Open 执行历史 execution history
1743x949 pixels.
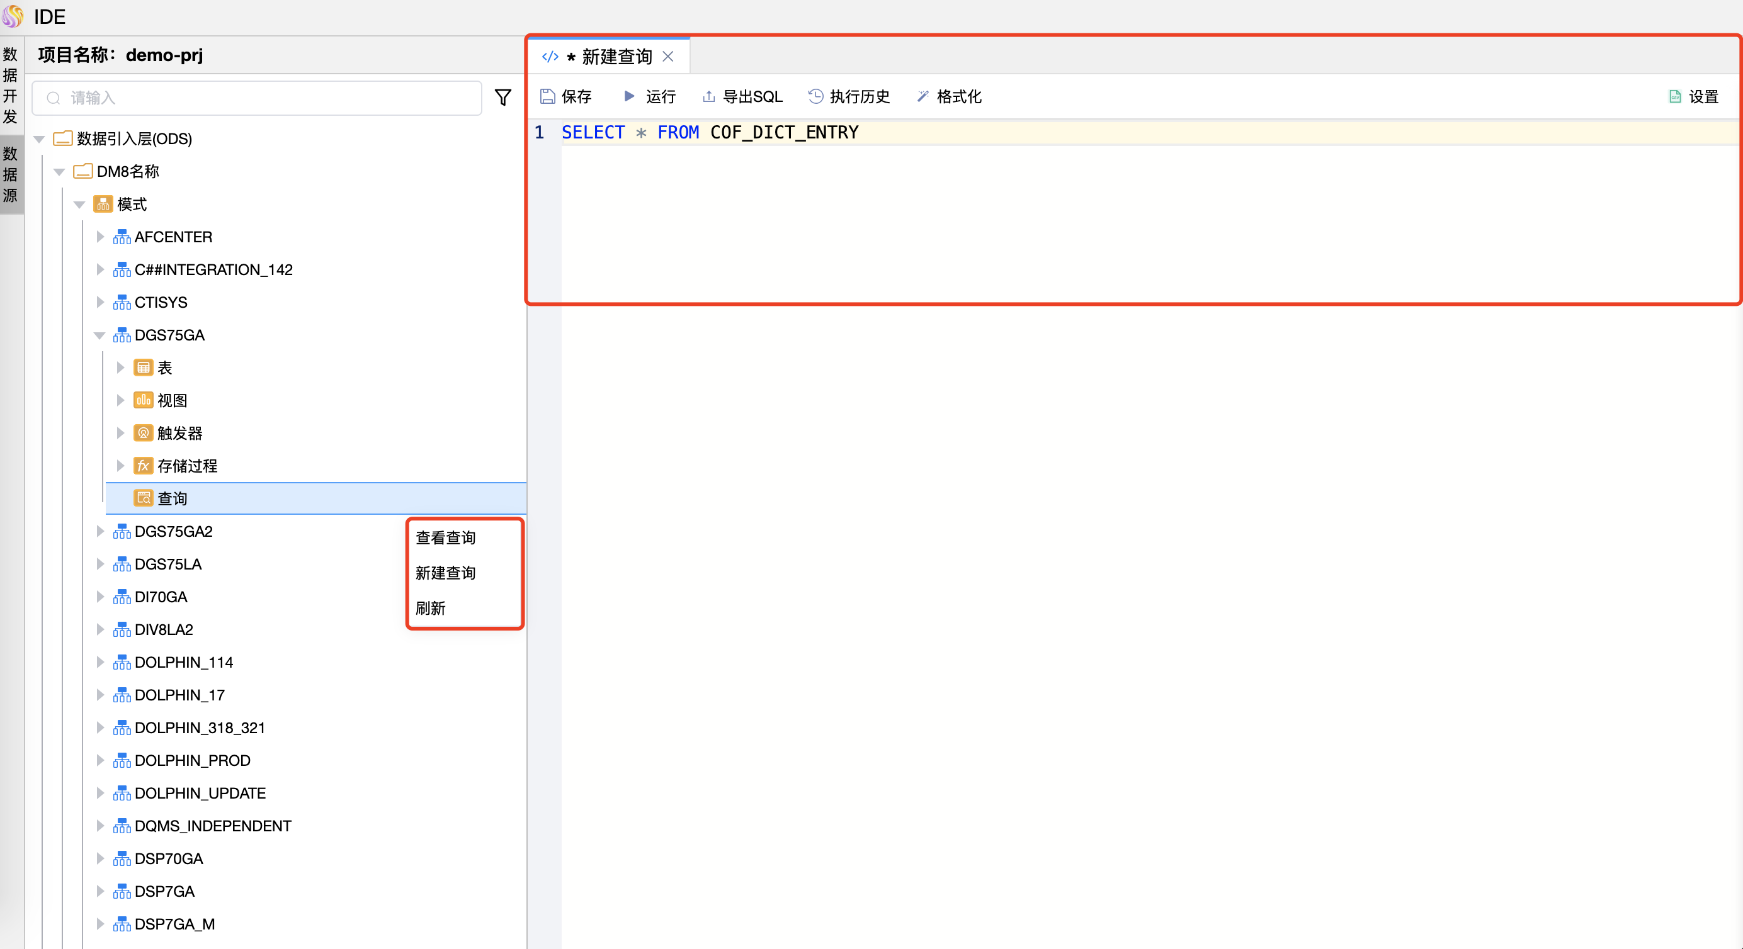(x=848, y=96)
